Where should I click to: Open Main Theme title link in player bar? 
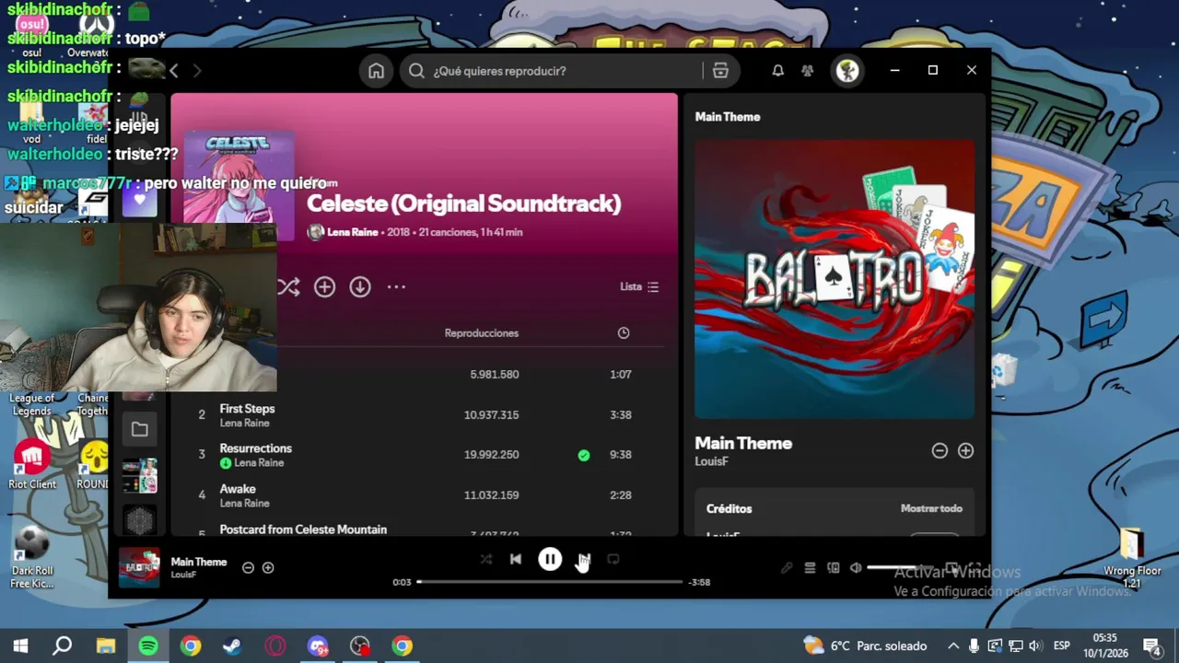pos(199,562)
